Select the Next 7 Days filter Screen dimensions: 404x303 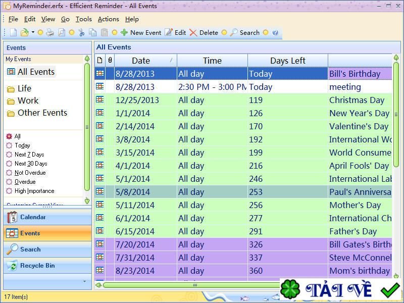point(25,155)
